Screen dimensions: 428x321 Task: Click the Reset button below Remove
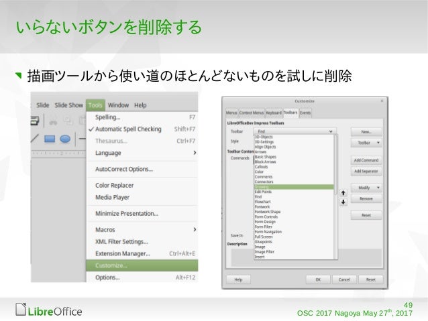click(366, 215)
